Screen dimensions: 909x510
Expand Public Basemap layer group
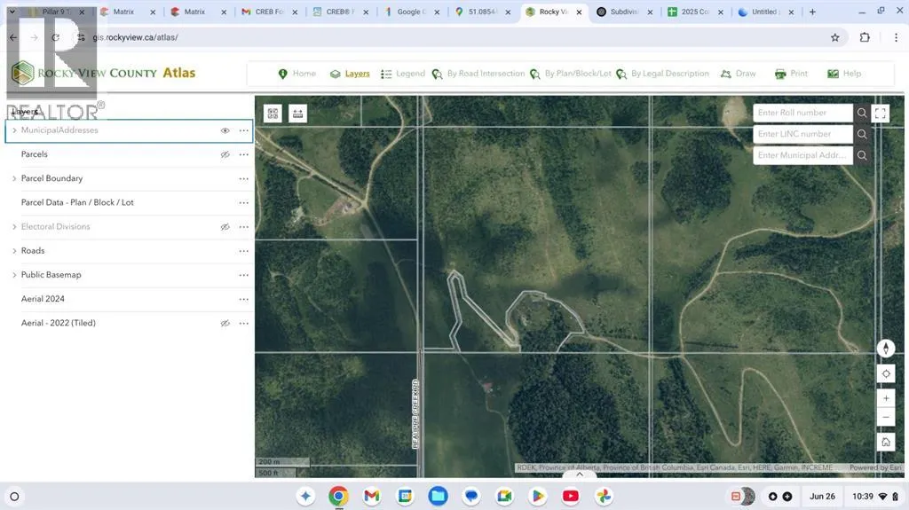click(14, 275)
